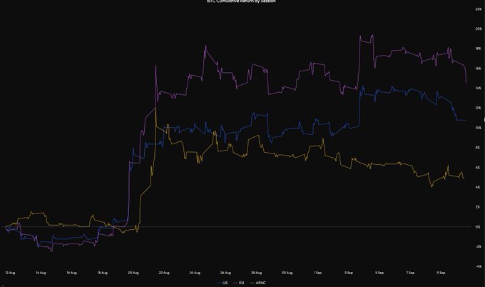Click the 16% y-axis label
Screen dimensions: 485x287
479,69
